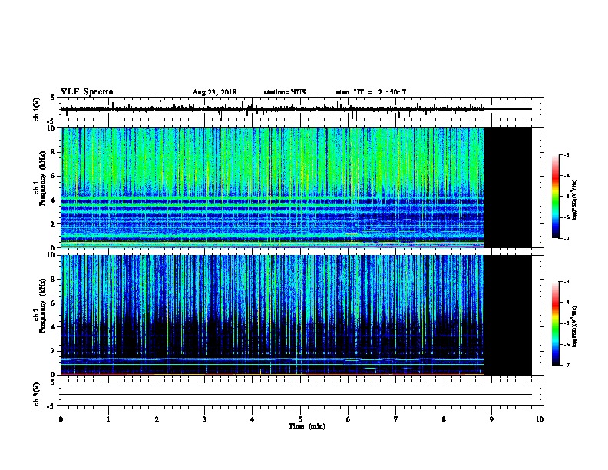
Task: Click the time axis tick label "9"
Action: coord(491,419)
